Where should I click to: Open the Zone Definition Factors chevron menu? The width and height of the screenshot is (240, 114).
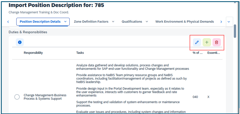click(113, 22)
